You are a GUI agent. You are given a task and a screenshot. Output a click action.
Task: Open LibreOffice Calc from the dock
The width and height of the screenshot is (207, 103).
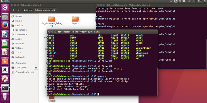point(5,43)
